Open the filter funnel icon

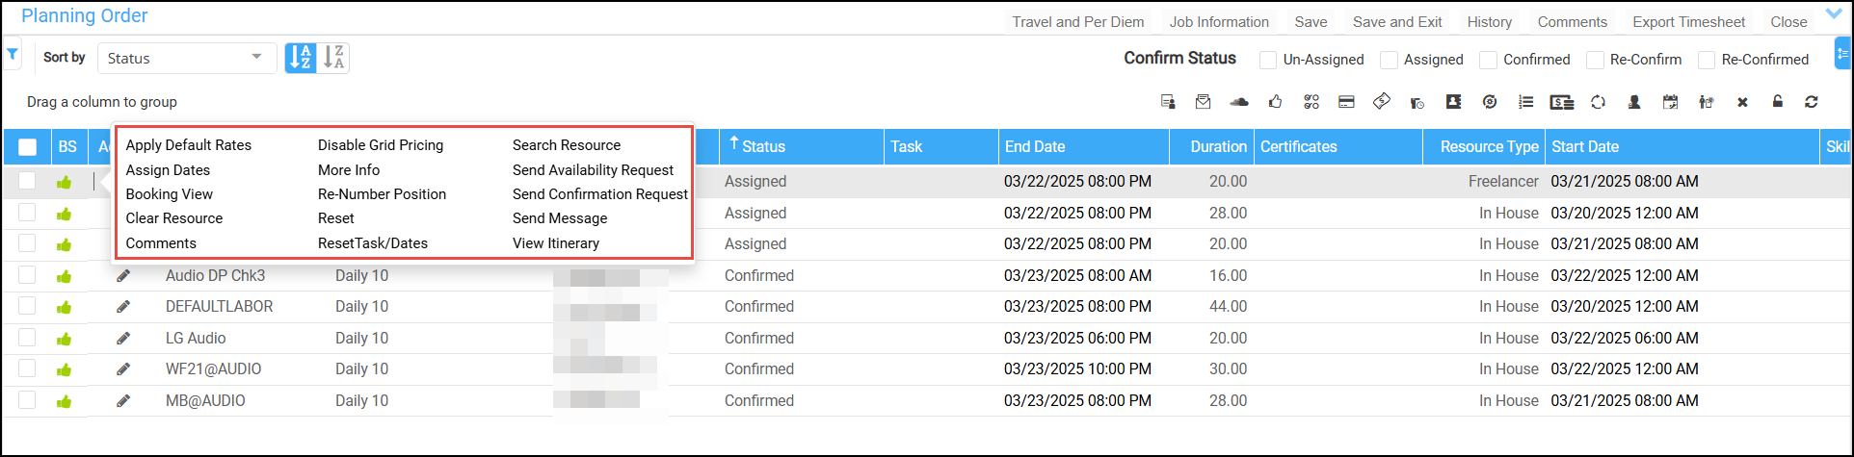pyautogui.click(x=13, y=55)
